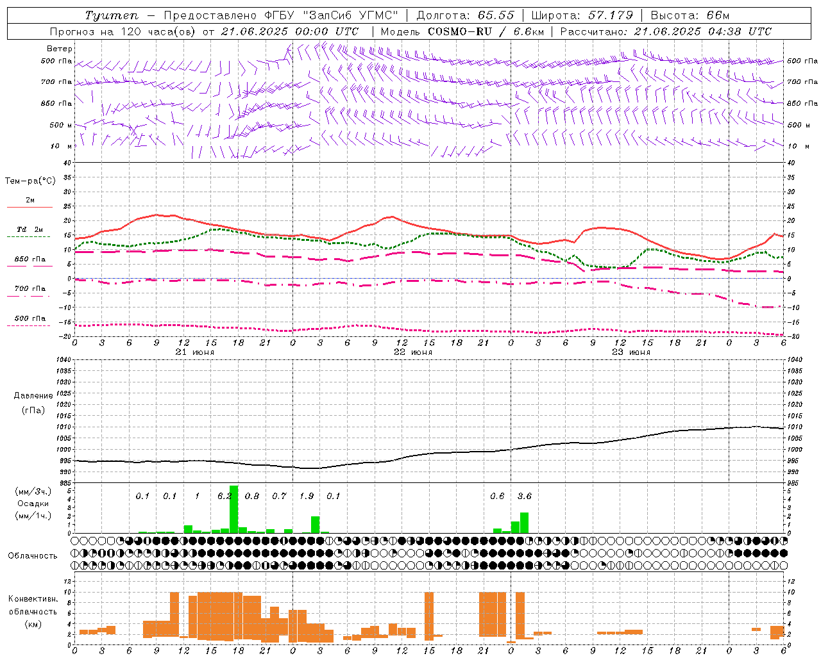This screenshot has height=656, width=821.
Task: Click the "Tyumen" station title
Action: point(112,15)
